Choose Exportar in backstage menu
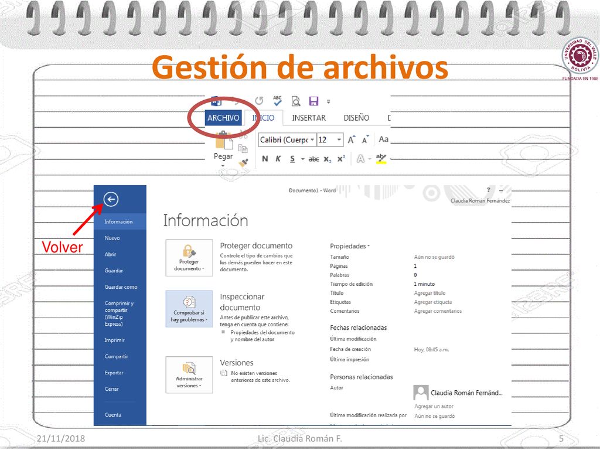The width and height of the screenshot is (600, 450). pos(114,373)
